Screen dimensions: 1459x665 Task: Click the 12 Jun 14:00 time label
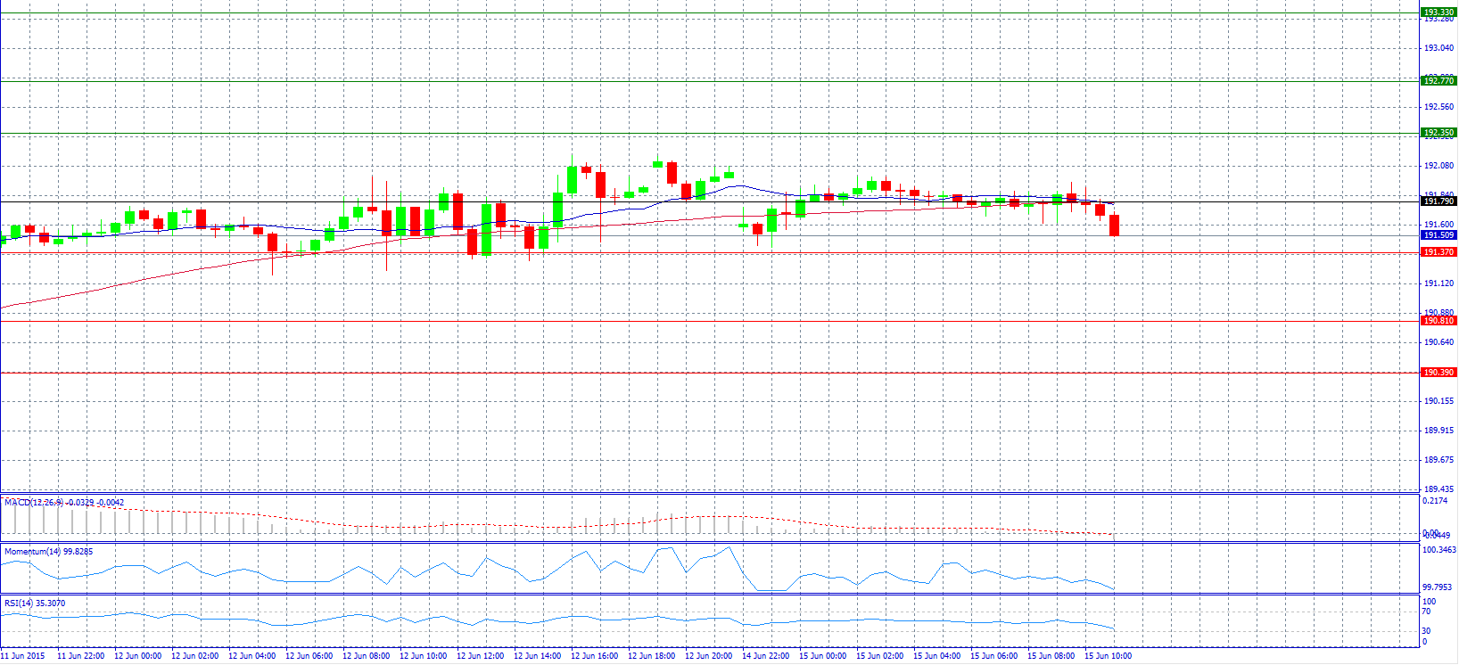[537, 656]
